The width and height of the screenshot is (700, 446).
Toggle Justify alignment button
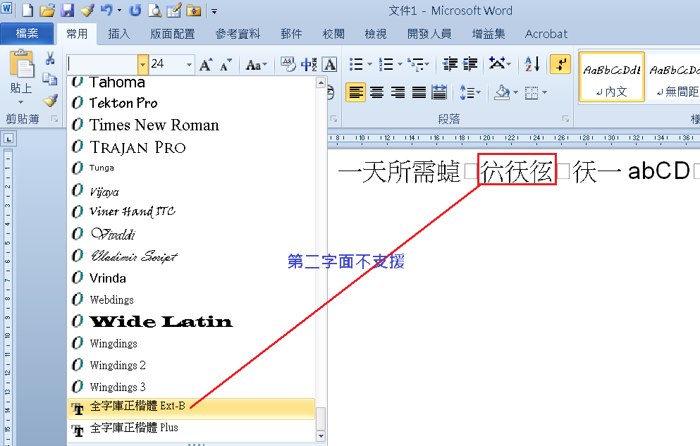coord(418,92)
